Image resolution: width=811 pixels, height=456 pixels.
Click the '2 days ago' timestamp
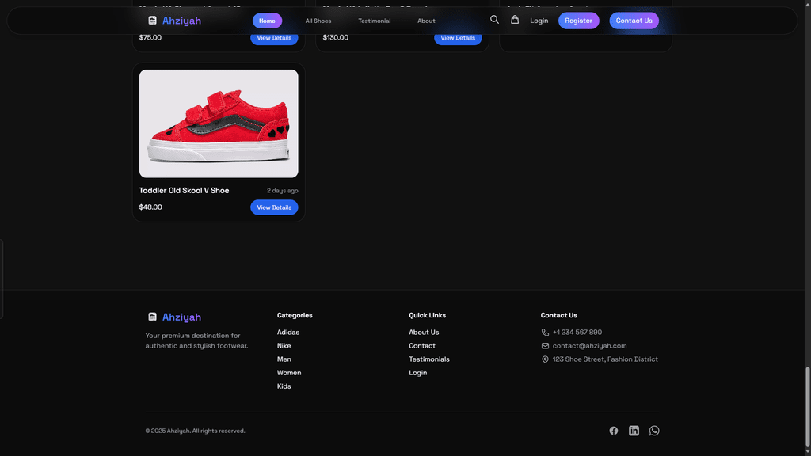tap(283, 191)
